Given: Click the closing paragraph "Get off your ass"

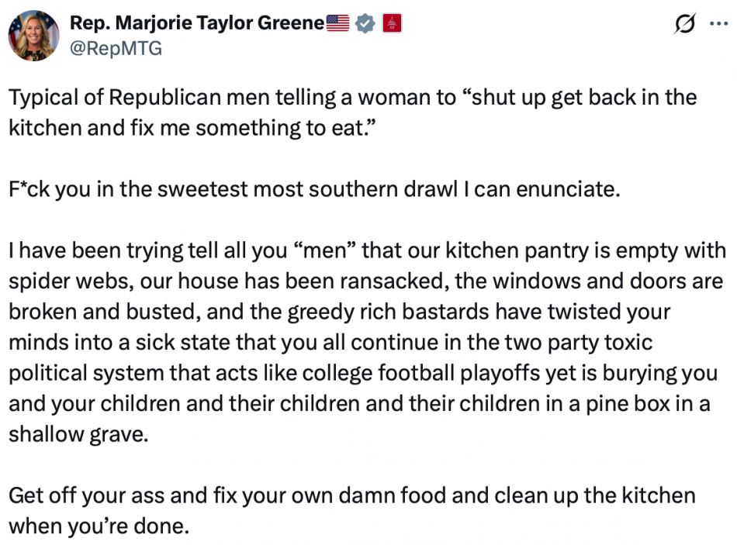Looking at the screenshot, I should (x=351, y=510).
